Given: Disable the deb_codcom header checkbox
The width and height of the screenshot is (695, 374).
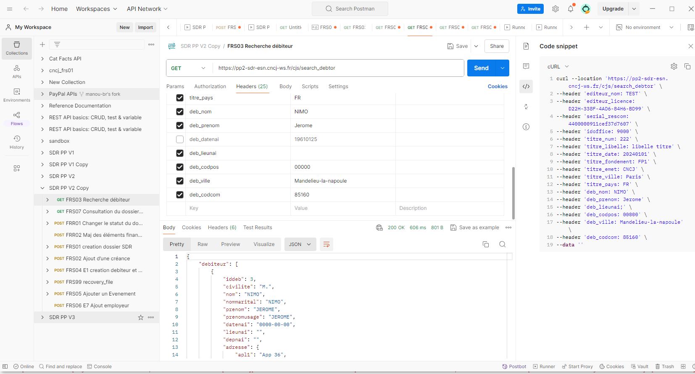Looking at the screenshot, I should pos(180,195).
